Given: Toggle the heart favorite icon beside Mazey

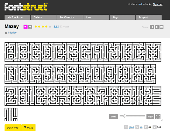Looking at the screenshot, I should (x=30, y=27).
